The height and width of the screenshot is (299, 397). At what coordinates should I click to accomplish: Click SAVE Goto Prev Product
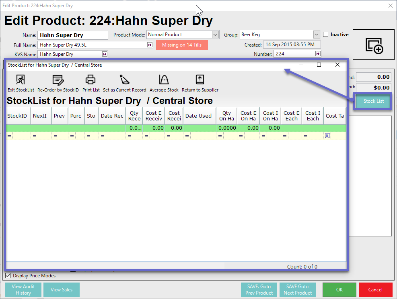259,290
